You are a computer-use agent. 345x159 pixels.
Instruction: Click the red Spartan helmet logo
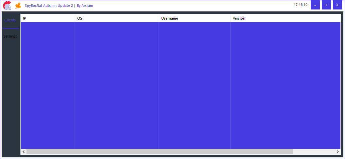(x=7, y=6)
